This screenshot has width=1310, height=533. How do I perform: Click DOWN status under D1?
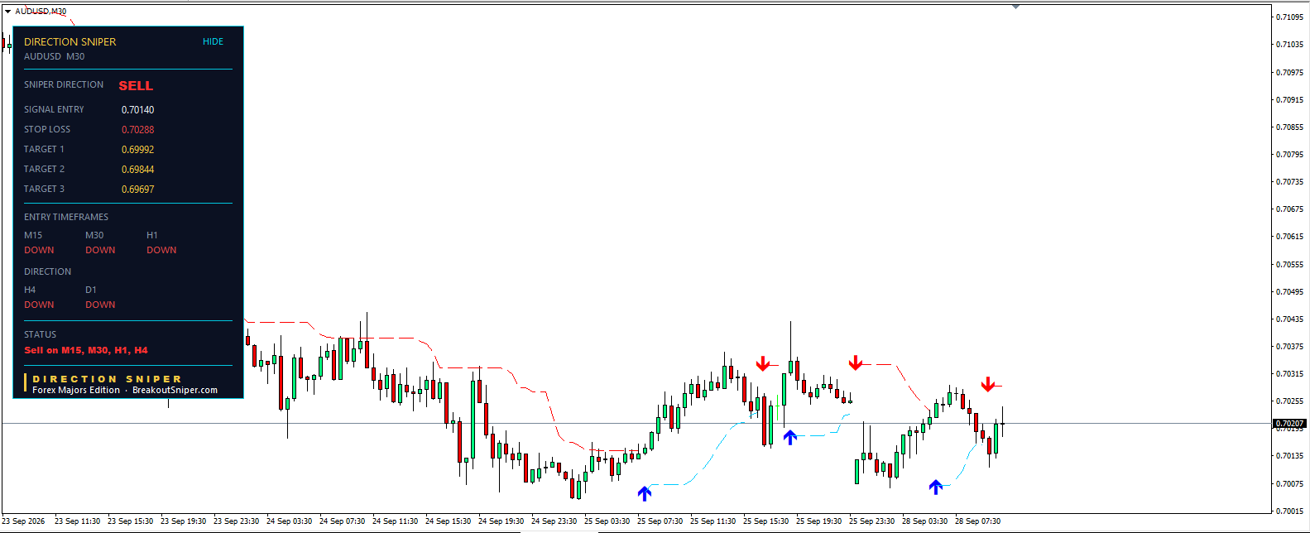pyautogui.click(x=100, y=305)
